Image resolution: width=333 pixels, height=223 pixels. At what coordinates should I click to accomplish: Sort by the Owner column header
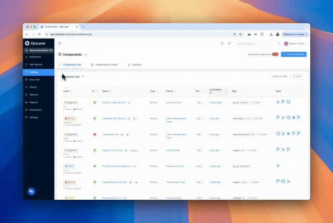171,91
